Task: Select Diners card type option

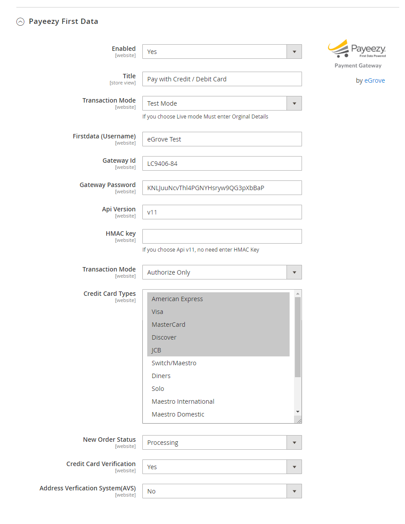Action: pyautogui.click(x=199, y=375)
